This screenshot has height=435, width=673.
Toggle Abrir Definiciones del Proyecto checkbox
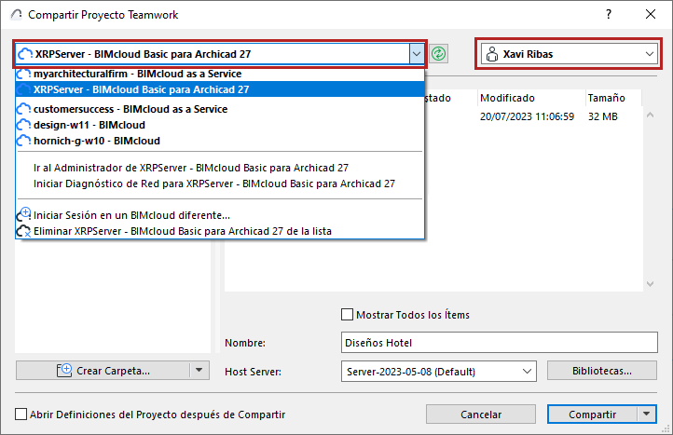[21, 415]
